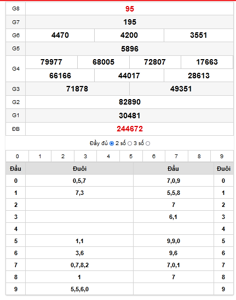Select the '2 số' radio button
Image resolution: width=236 pixels, height=300 pixels.
click(x=130, y=143)
